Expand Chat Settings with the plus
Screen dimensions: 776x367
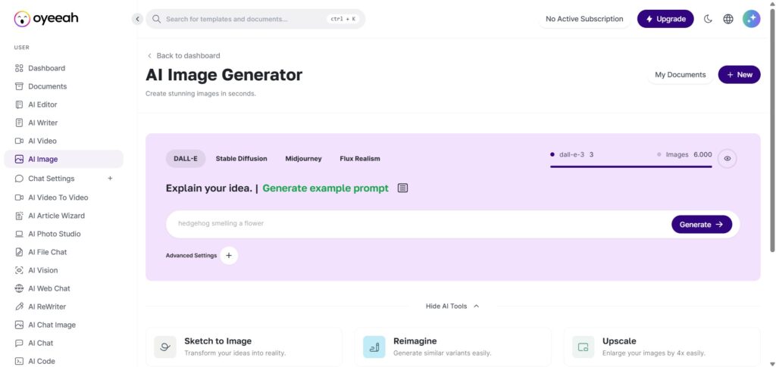111,179
